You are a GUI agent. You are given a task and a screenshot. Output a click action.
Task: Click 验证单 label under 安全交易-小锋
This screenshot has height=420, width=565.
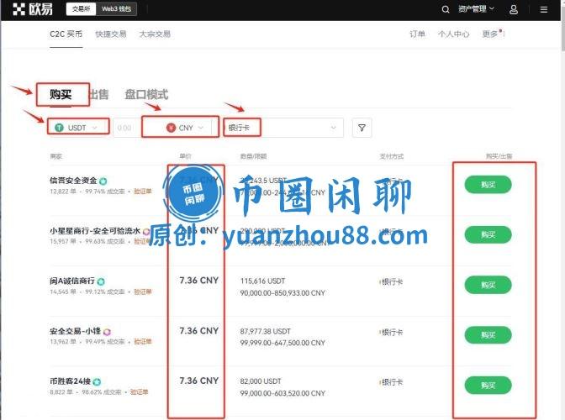coord(143,342)
